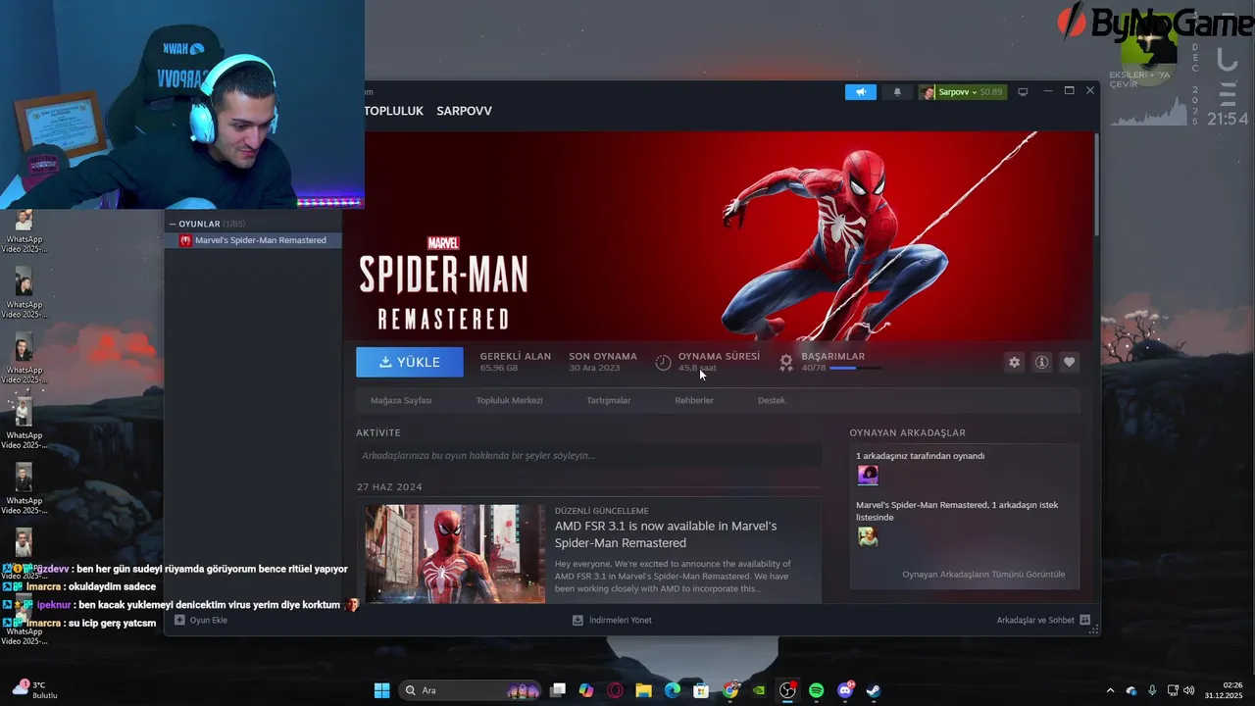Open the TOPLULUK menu
1255x706 pixels.
point(394,111)
